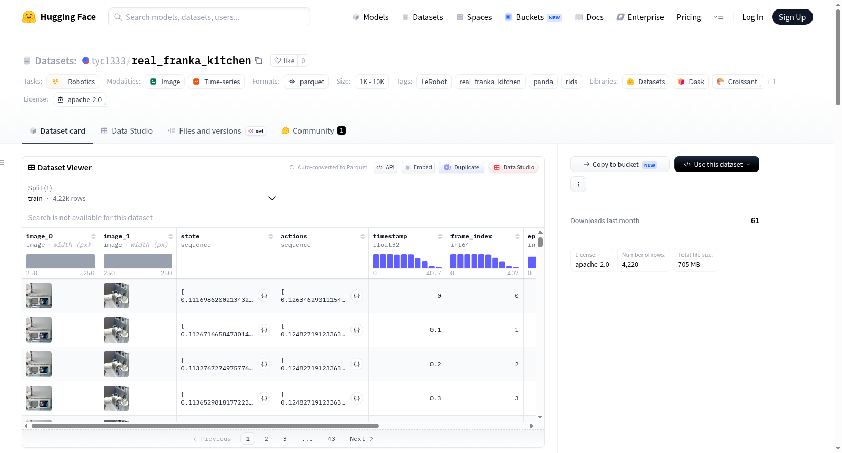Image resolution: width=842 pixels, height=453 pixels.
Task: Open the navigation overflow menu icon
Action: [718, 17]
